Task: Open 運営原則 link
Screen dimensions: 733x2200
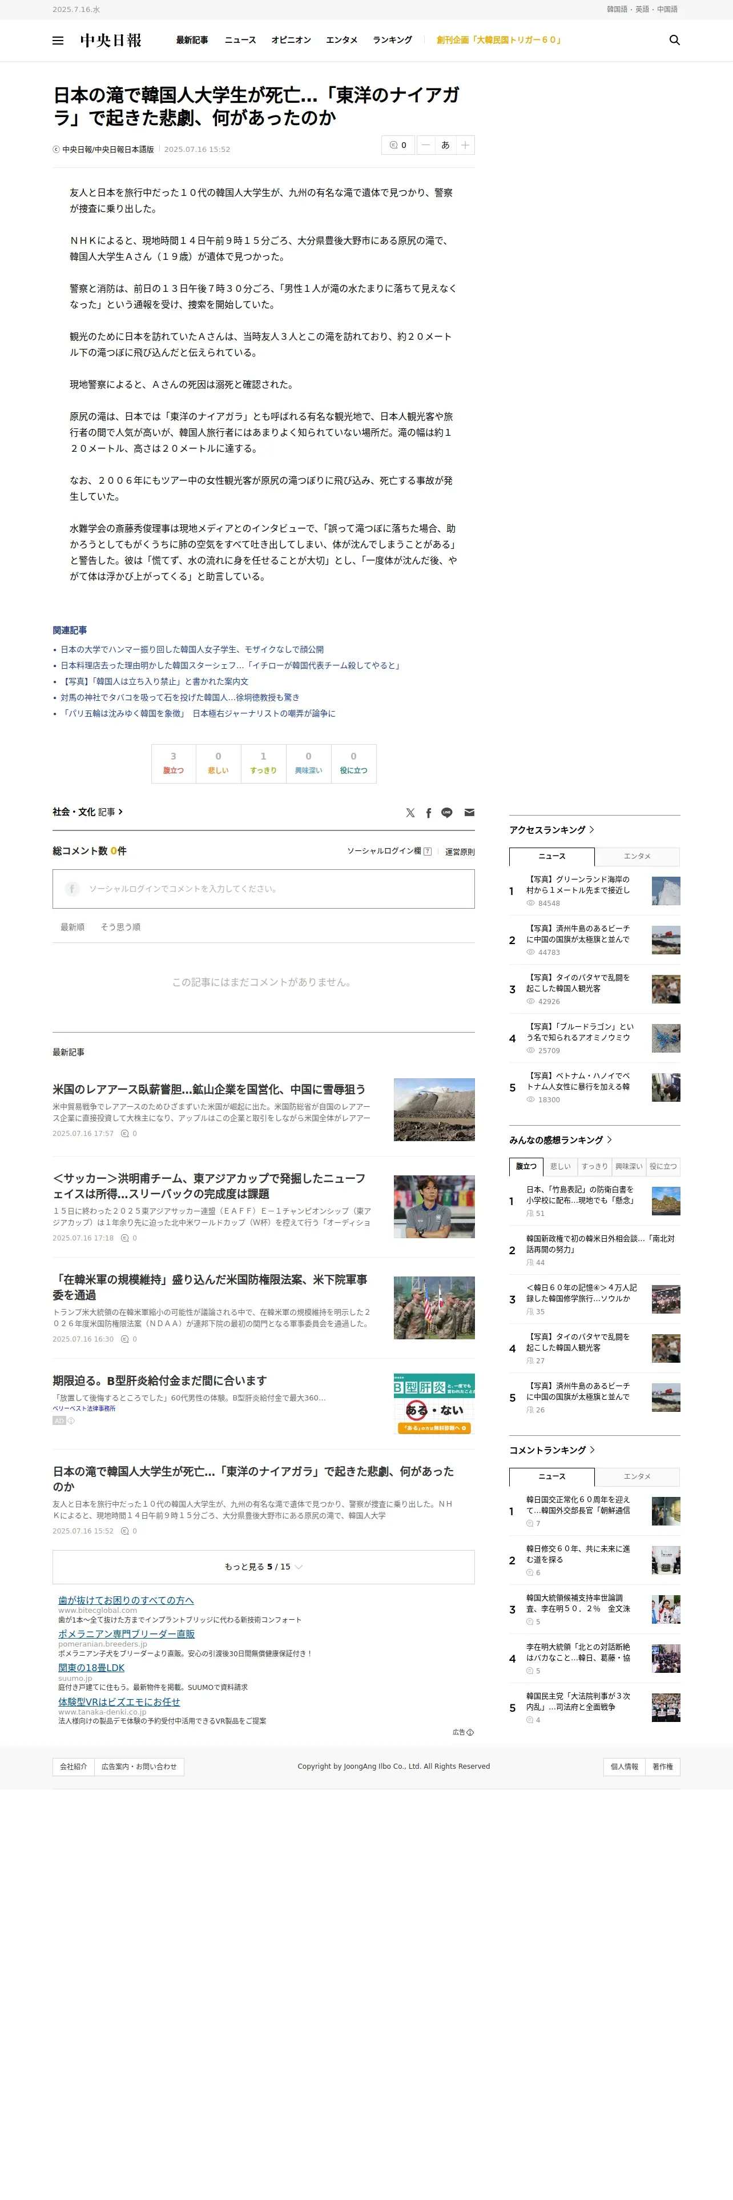Action: [460, 852]
